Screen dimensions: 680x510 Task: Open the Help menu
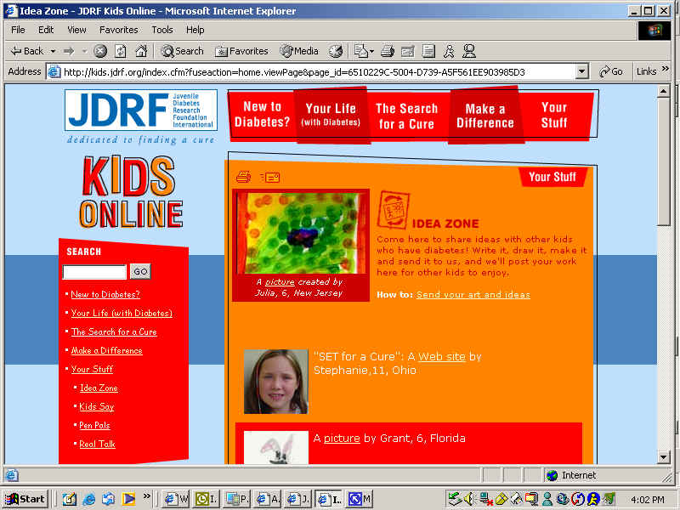tap(195, 30)
